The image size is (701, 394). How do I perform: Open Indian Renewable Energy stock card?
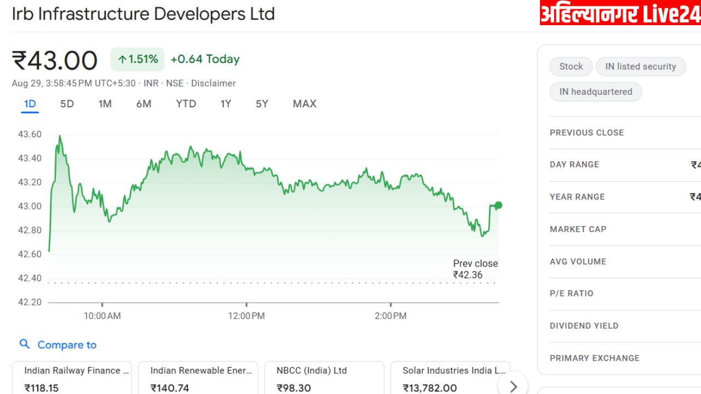tap(198, 378)
